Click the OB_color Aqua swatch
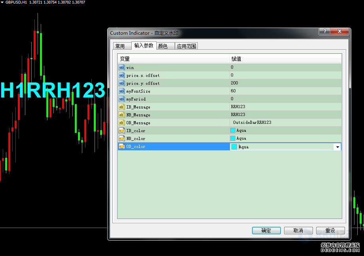This screenshot has width=364, height=256. (x=234, y=147)
